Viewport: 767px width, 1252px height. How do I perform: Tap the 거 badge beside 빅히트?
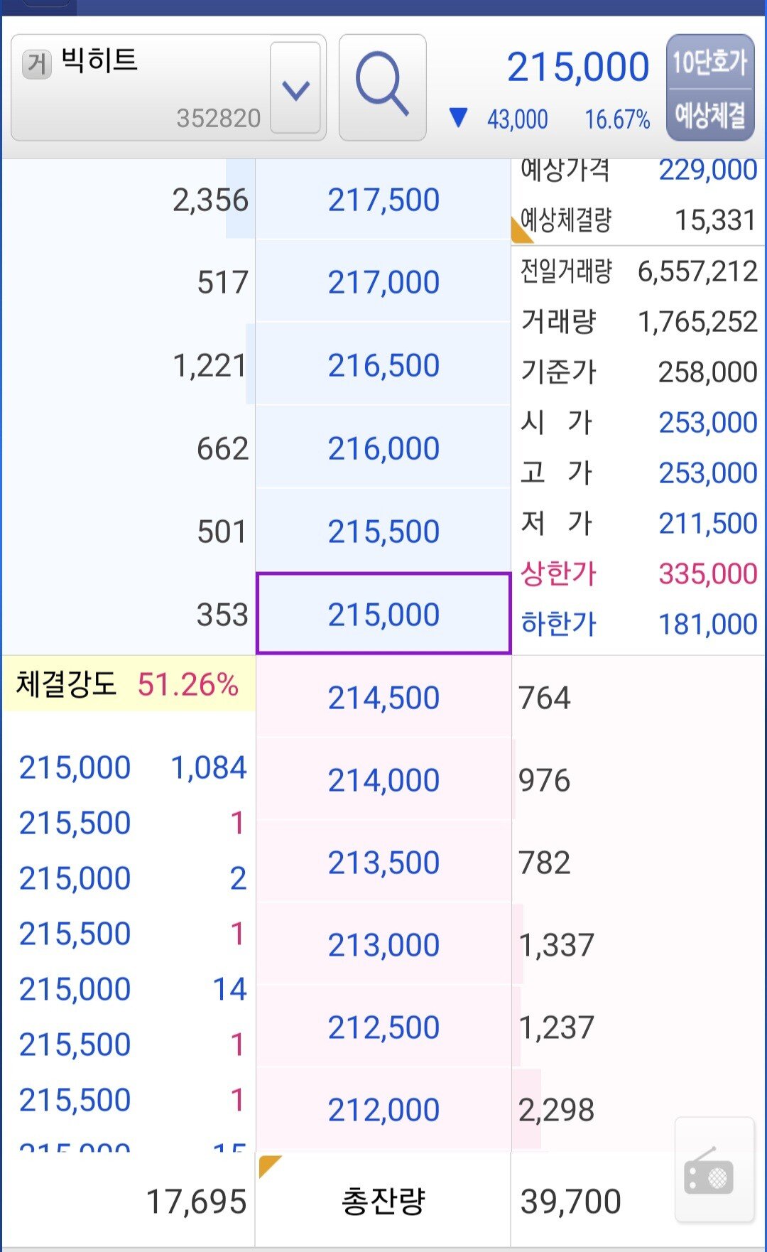(x=37, y=65)
